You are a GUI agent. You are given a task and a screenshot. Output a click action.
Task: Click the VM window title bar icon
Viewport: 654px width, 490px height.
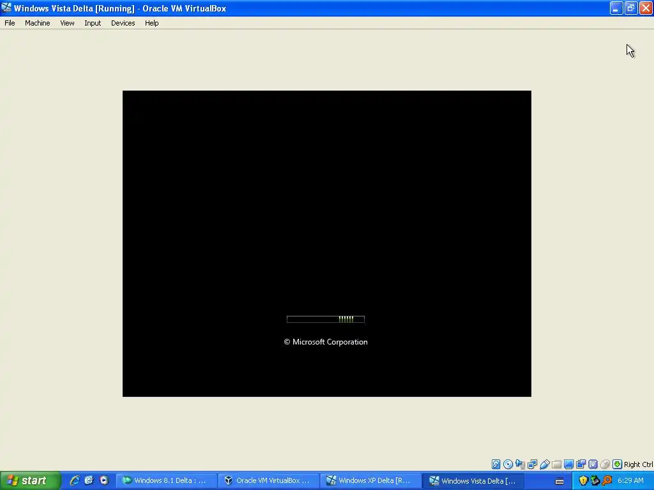[x=6, y=8]
